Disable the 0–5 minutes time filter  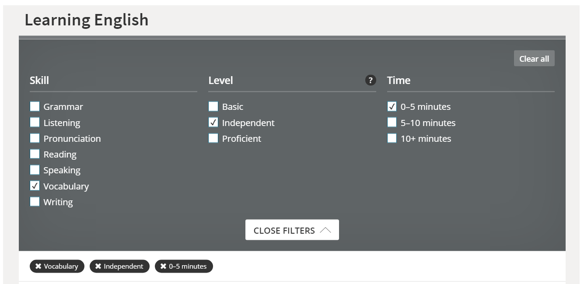pos(392,106)
